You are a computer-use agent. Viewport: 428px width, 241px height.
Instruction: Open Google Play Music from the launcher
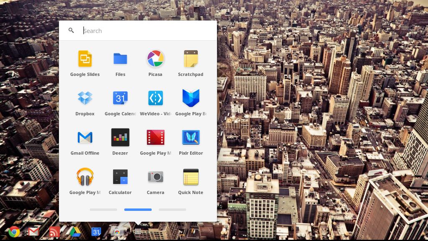(x=85, y=177)
